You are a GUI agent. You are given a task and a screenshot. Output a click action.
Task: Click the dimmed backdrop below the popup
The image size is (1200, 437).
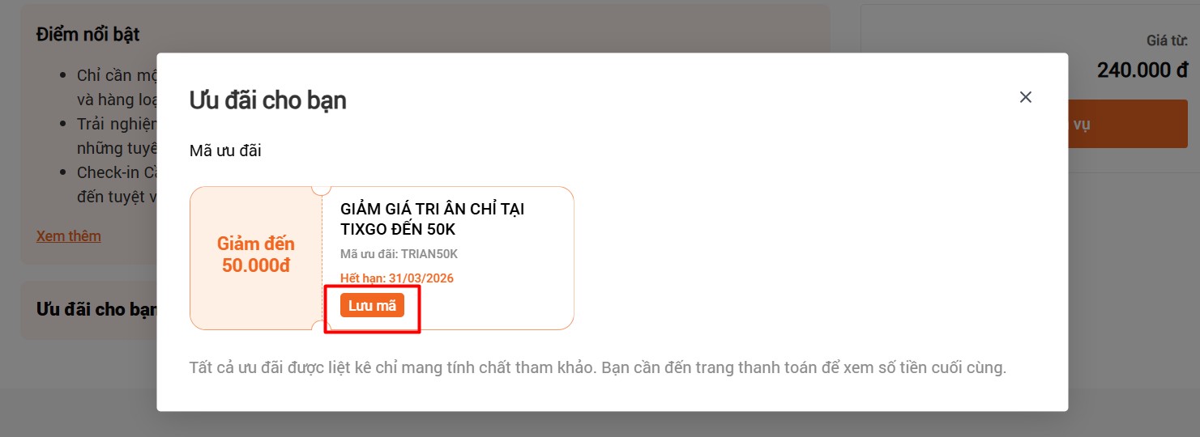(x=600, y=425)
